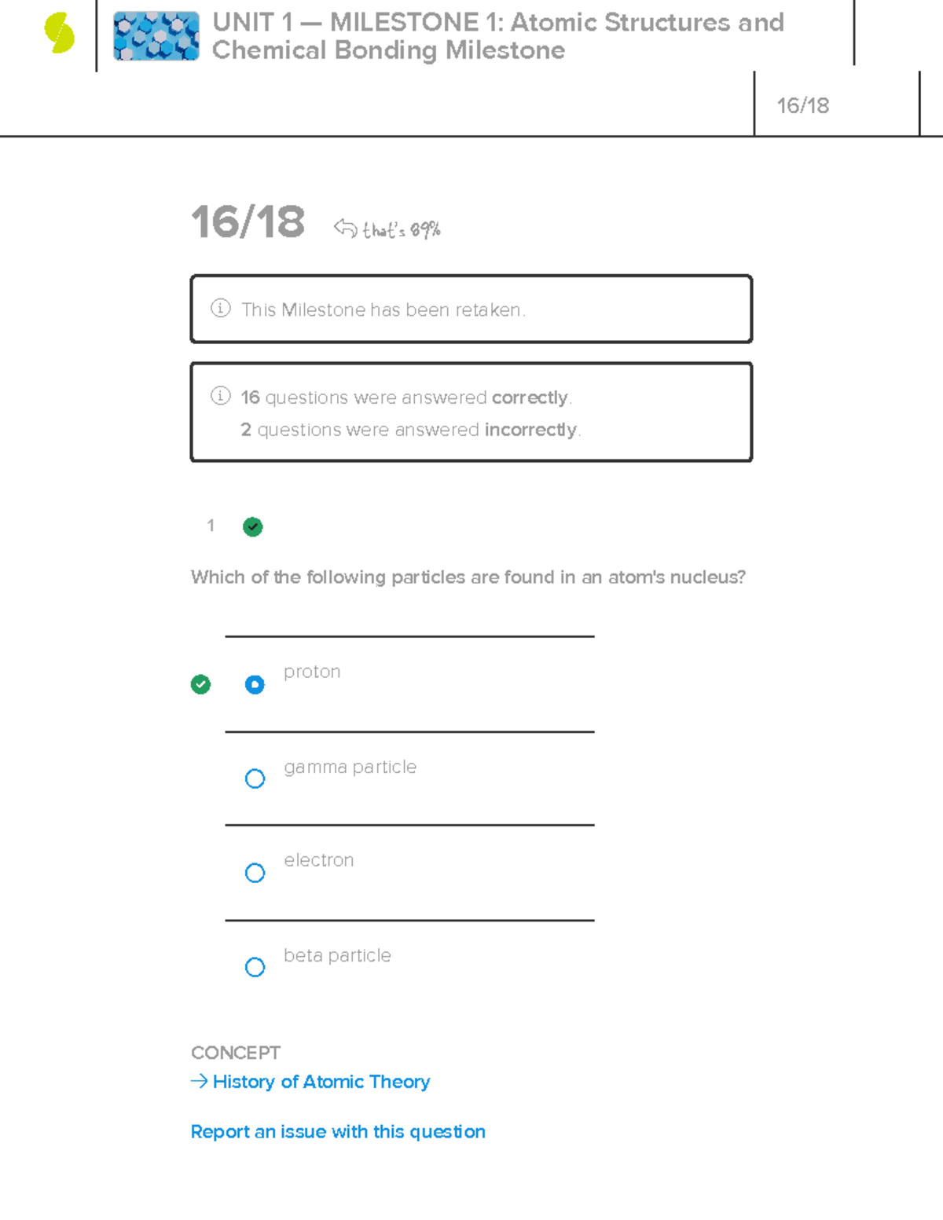The image size is (943, 1220).
Task: Click the This Milestone has been retaken banner
Action: [472, 310]
